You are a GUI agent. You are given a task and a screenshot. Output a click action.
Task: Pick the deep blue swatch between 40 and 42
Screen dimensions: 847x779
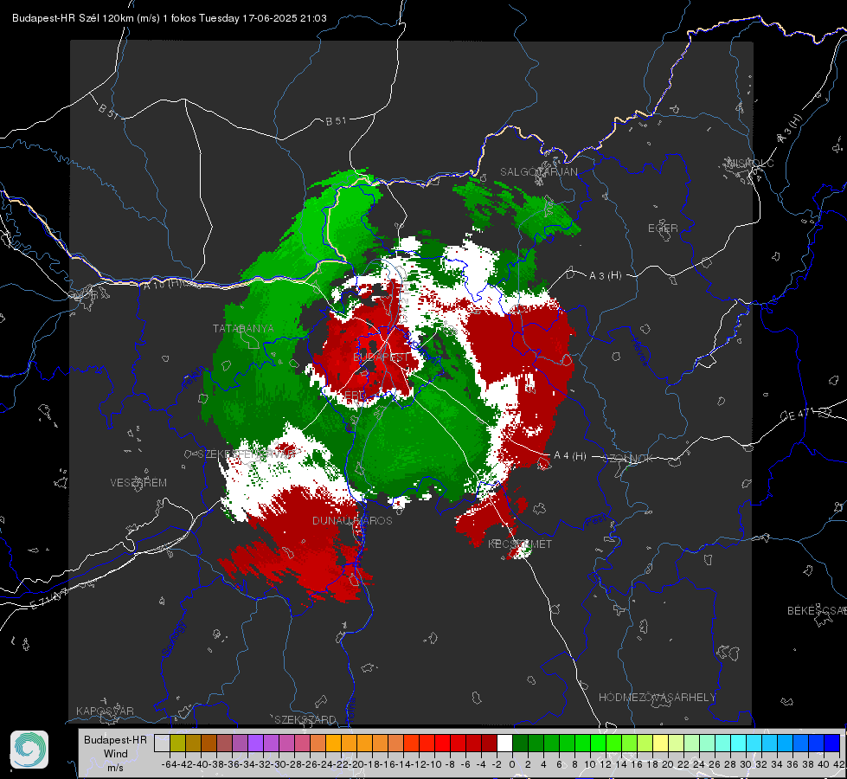click(832, 743)
